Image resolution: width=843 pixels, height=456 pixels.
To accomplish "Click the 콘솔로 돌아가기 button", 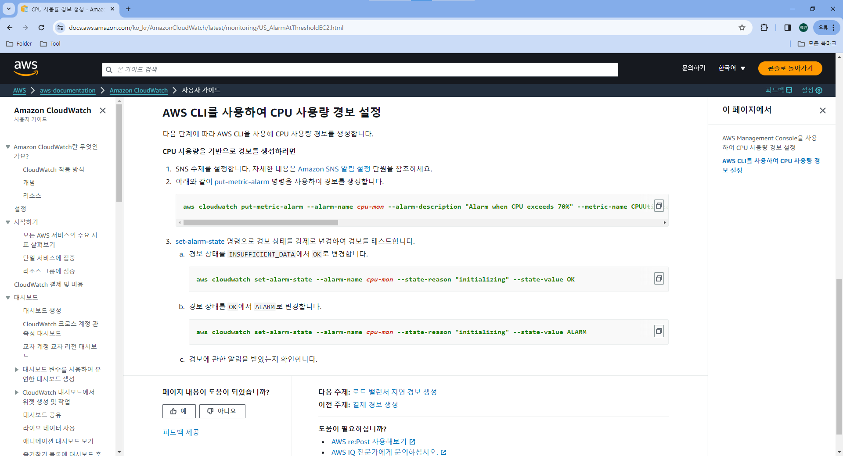I will pos(790,68).
